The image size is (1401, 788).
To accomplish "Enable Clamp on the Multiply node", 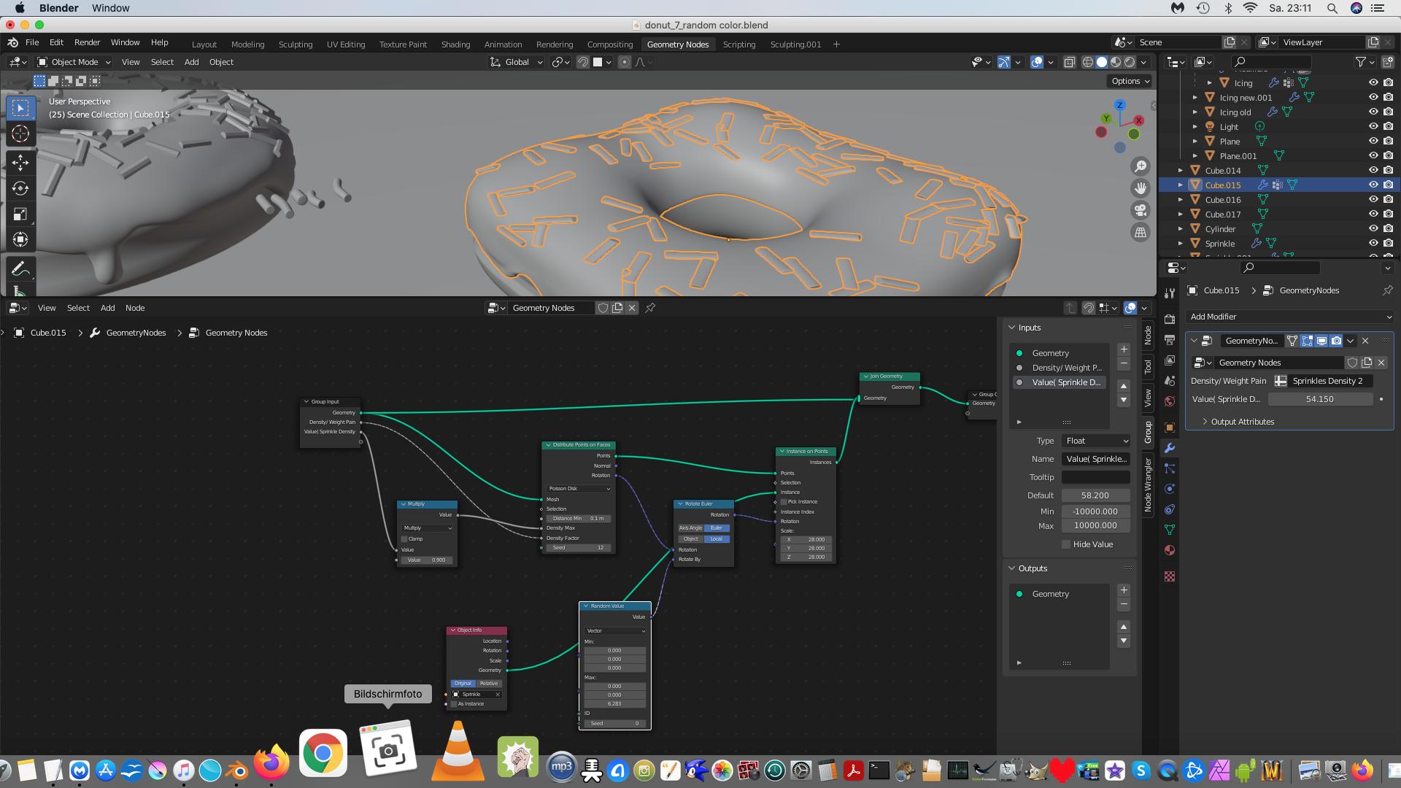I will pyautogui.click(x=404, y=539).
